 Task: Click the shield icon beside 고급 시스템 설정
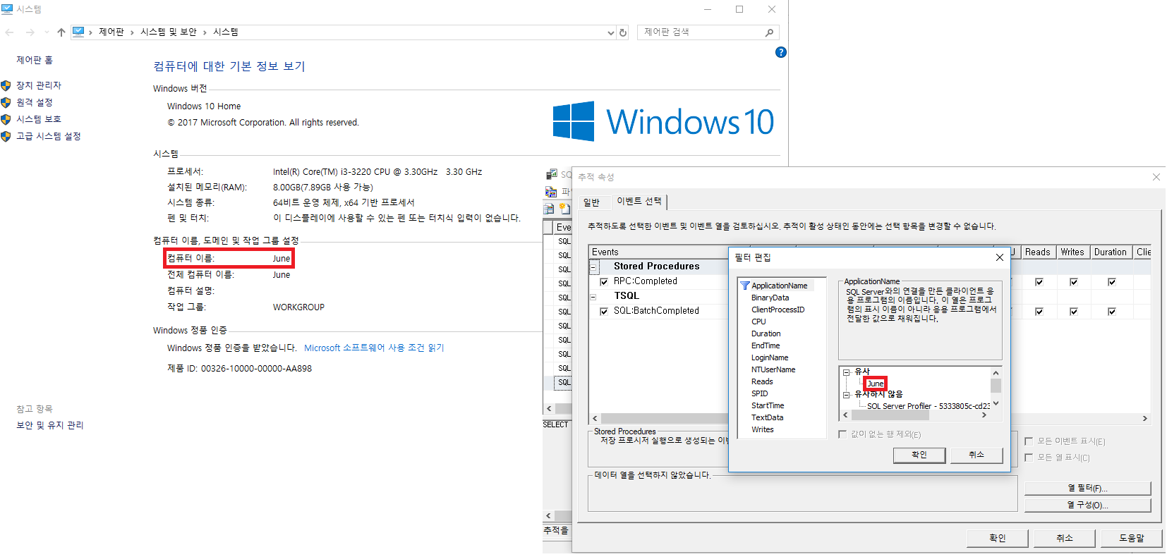tap(6, 136)
